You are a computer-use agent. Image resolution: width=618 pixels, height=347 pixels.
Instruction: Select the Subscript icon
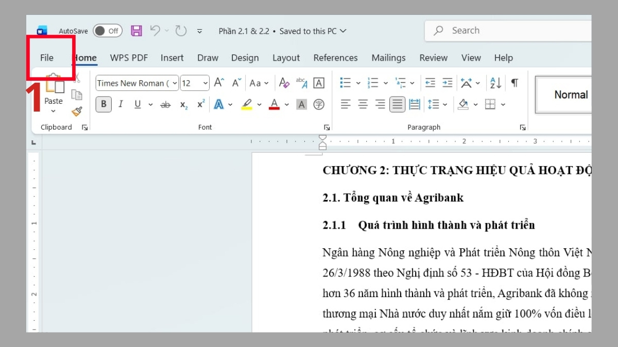coord(183,104)
